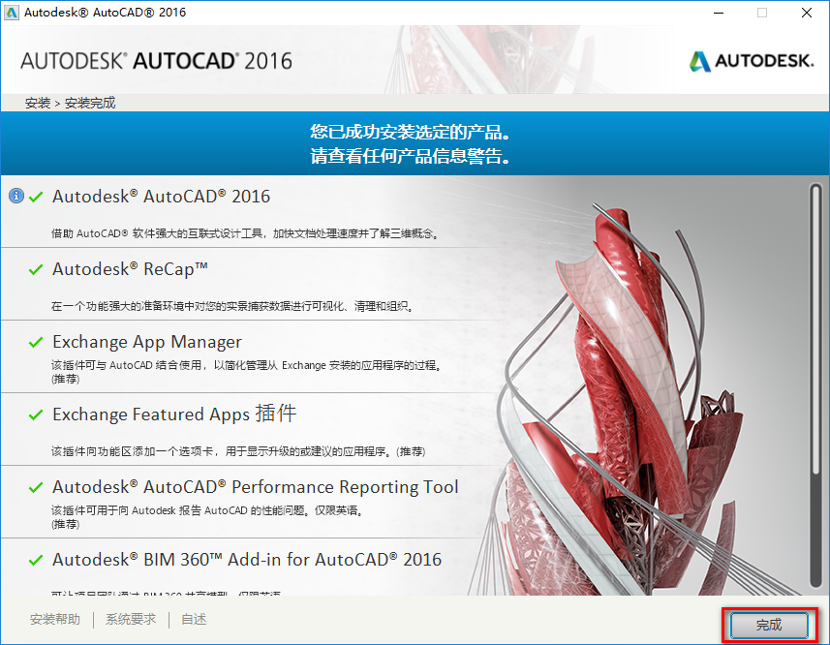Click the checkmark beside Performance Reporting Tool
Screen dimensions: 830x645
36,487
